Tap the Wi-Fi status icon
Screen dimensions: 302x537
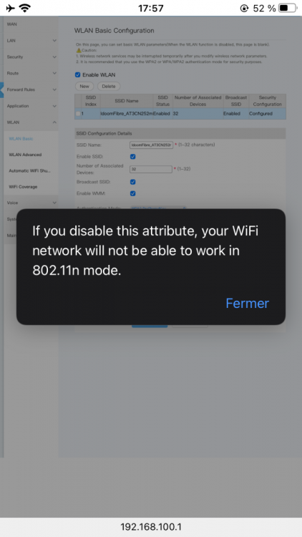[x=24, y=8]
